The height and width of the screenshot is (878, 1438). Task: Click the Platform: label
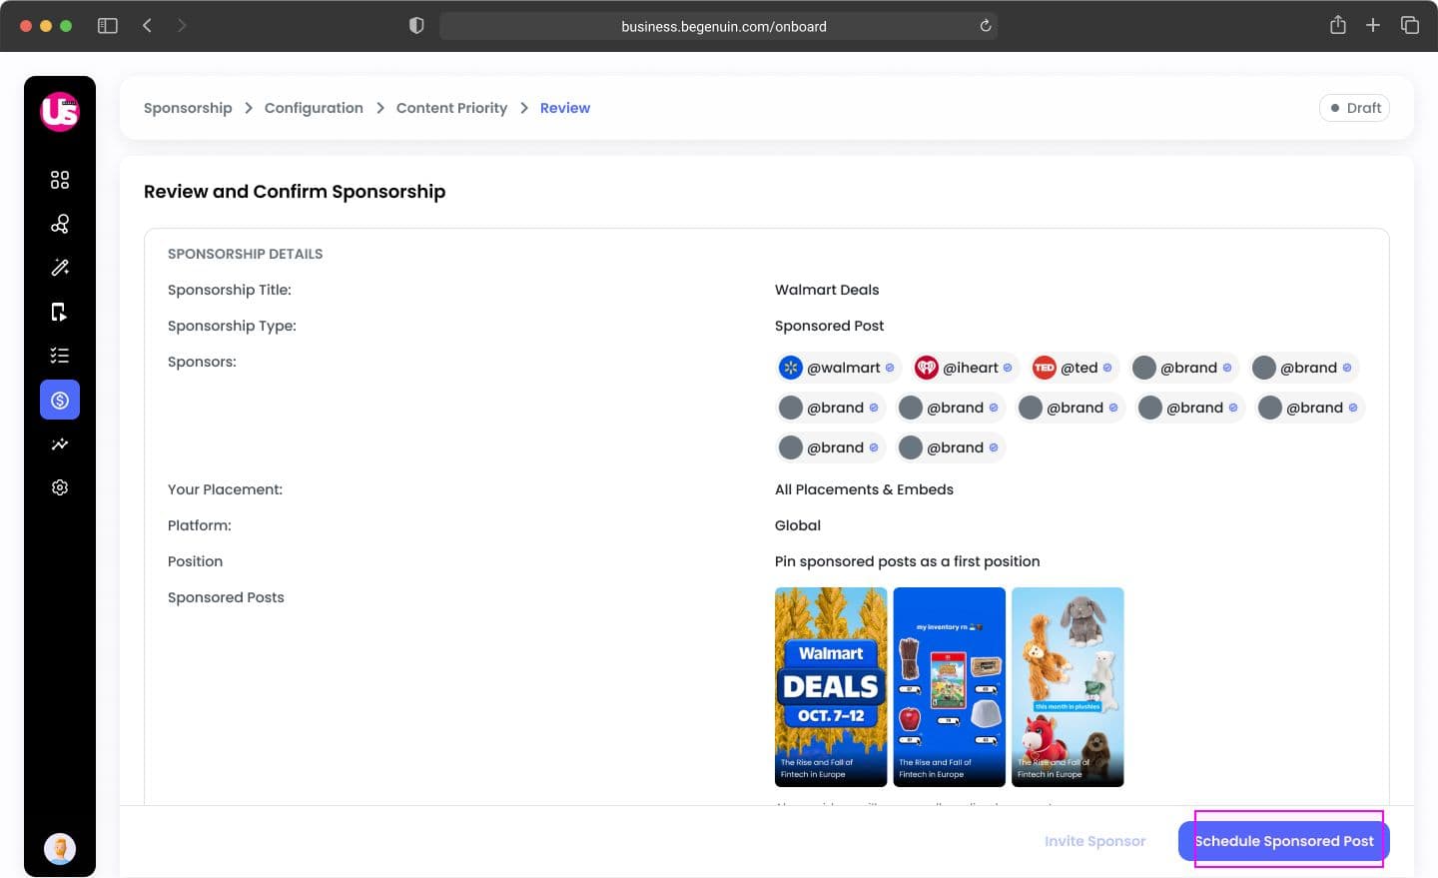click(200, 525)
